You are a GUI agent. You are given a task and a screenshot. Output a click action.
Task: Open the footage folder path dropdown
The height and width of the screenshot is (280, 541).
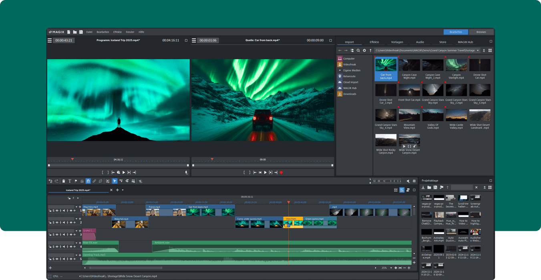point(478,50)
